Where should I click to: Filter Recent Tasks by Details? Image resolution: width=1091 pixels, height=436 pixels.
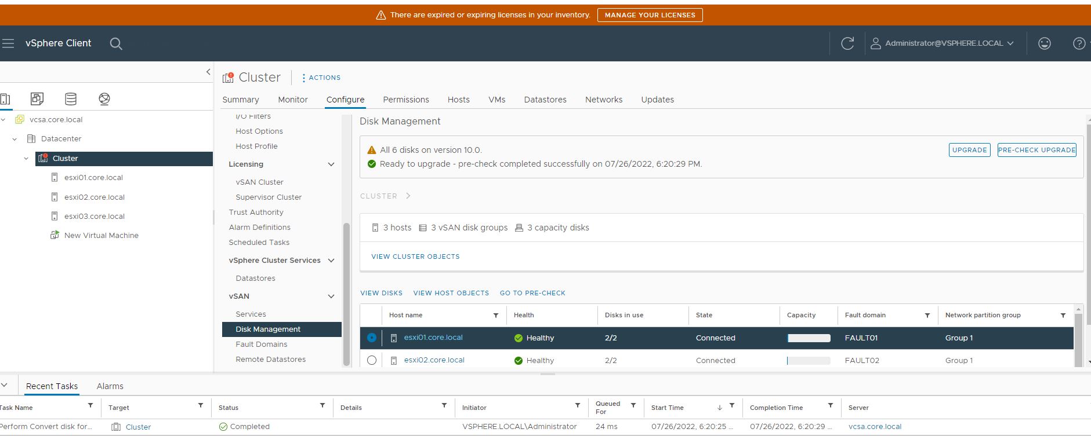(x=444, y=405)
